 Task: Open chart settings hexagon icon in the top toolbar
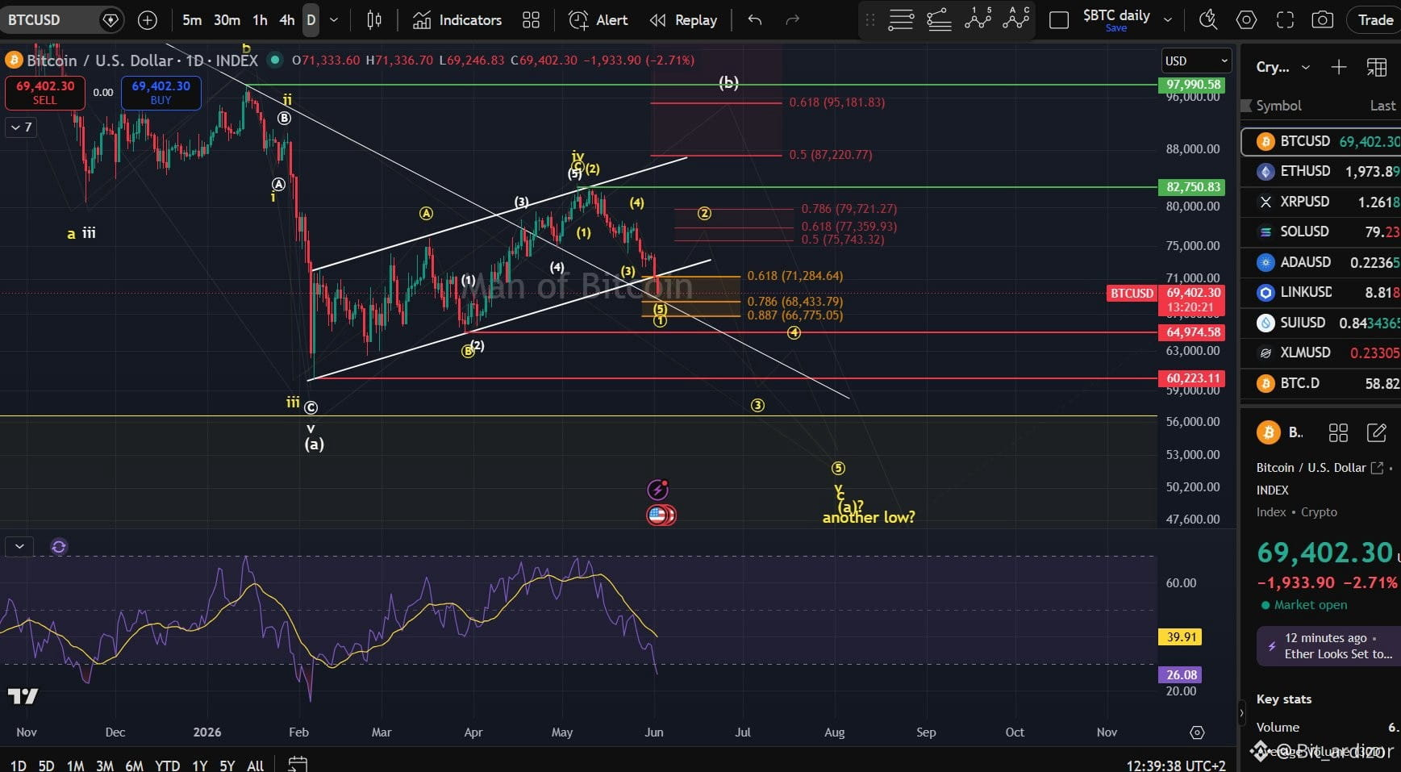coord(1246,20)
